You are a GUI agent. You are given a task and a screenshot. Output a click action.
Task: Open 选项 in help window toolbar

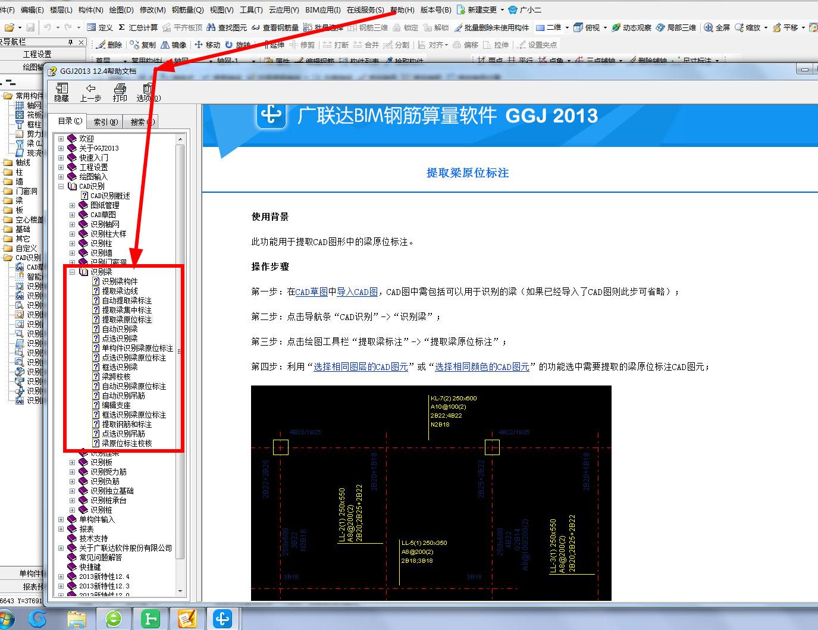pos(148,93)
